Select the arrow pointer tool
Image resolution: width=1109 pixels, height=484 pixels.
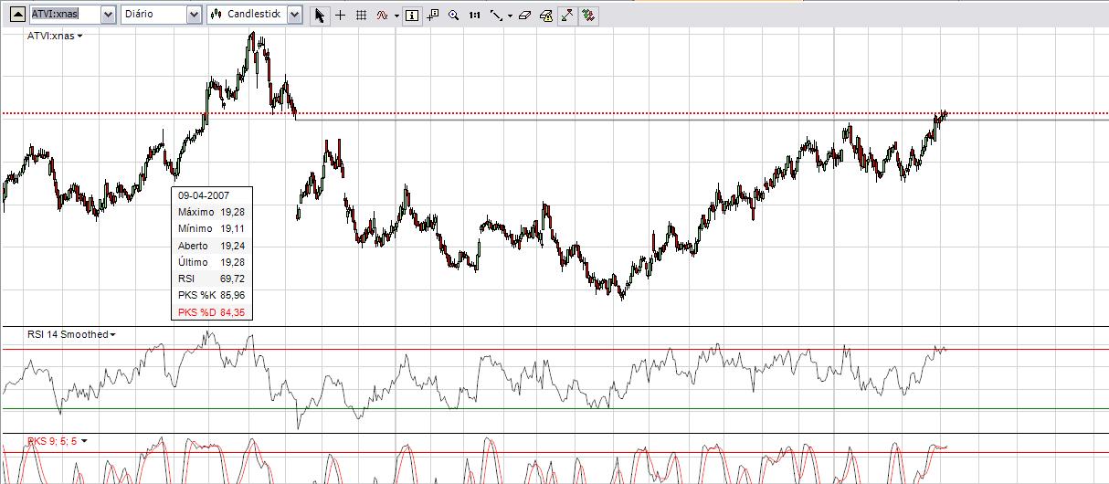point(319,16)
